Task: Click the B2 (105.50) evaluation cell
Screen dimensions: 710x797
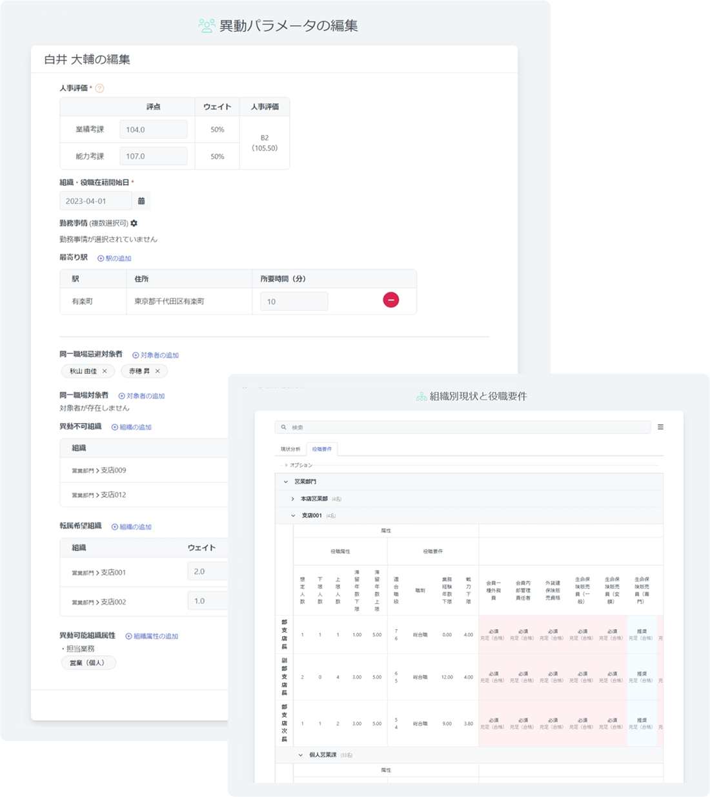Action: tap(265, 143)
